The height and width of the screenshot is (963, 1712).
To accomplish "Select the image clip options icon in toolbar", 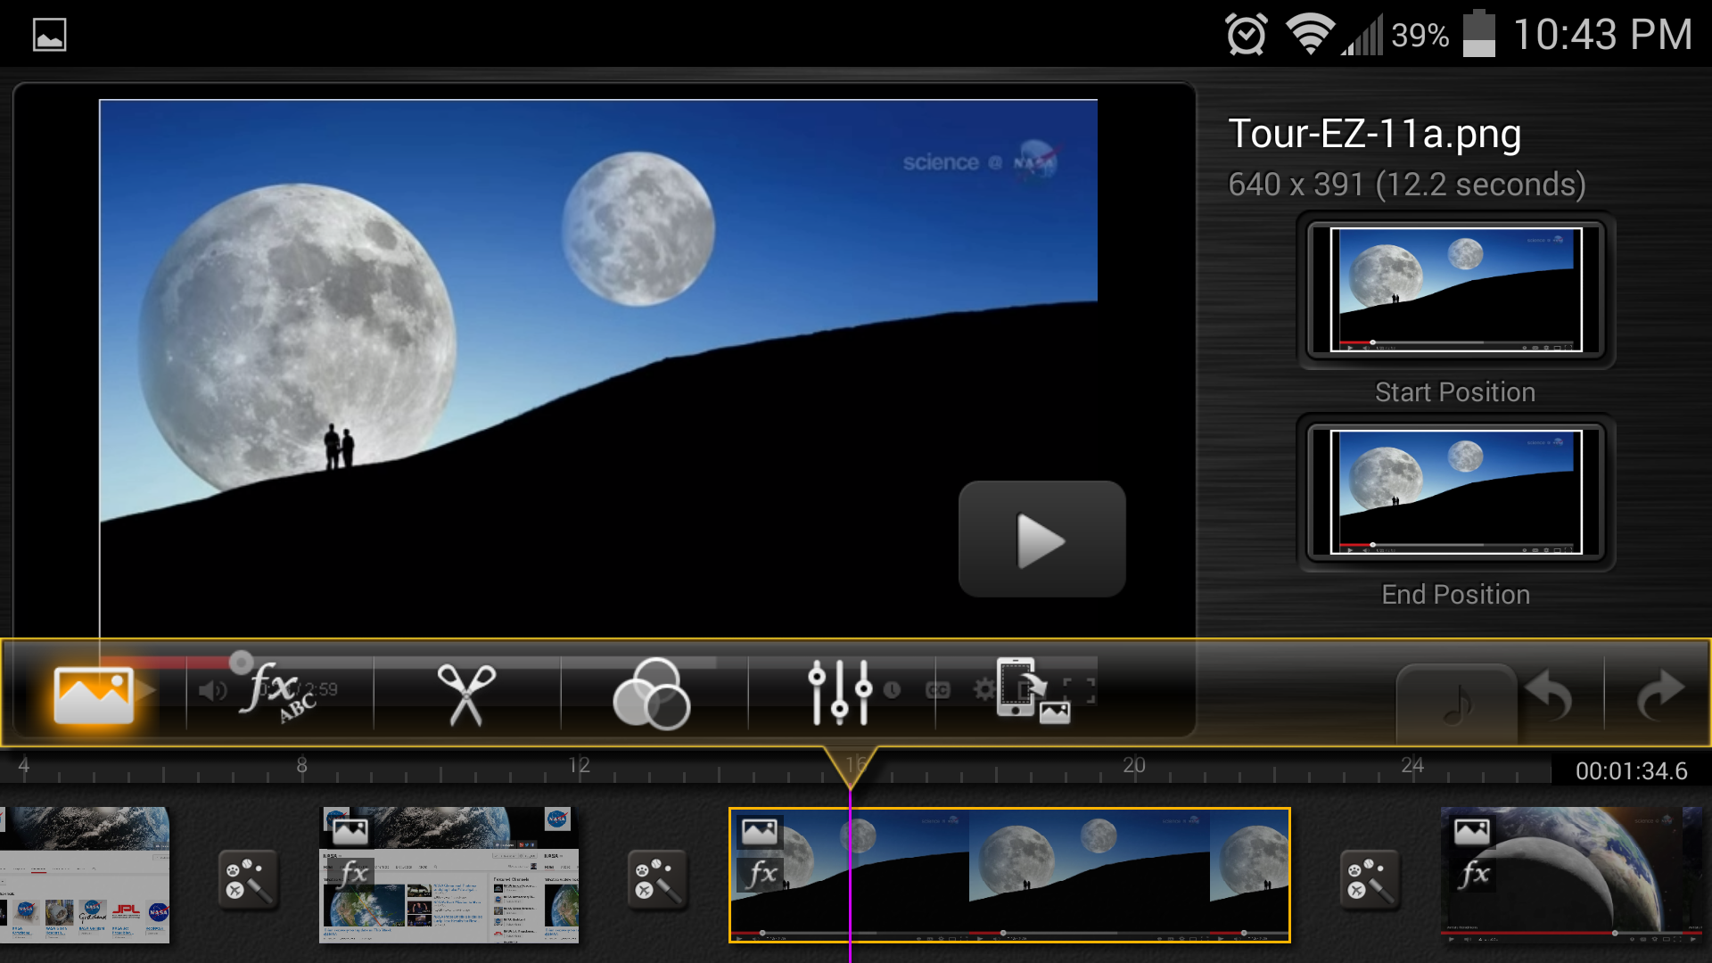I will (x=94, y=695).
